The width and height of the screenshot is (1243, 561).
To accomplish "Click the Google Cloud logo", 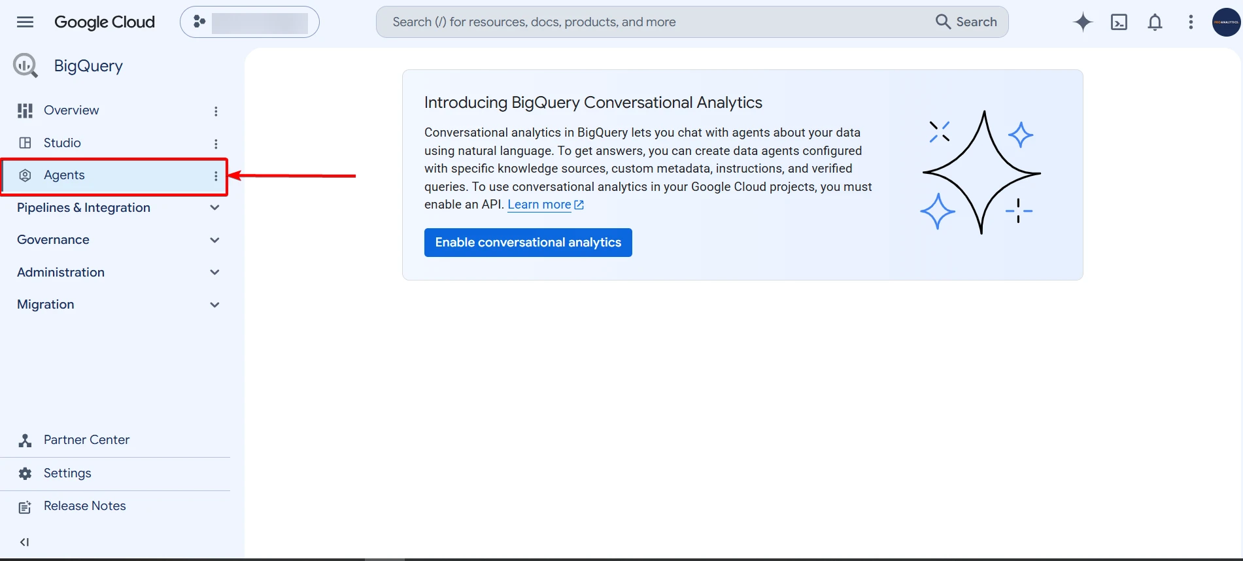I will coord(105,22).
